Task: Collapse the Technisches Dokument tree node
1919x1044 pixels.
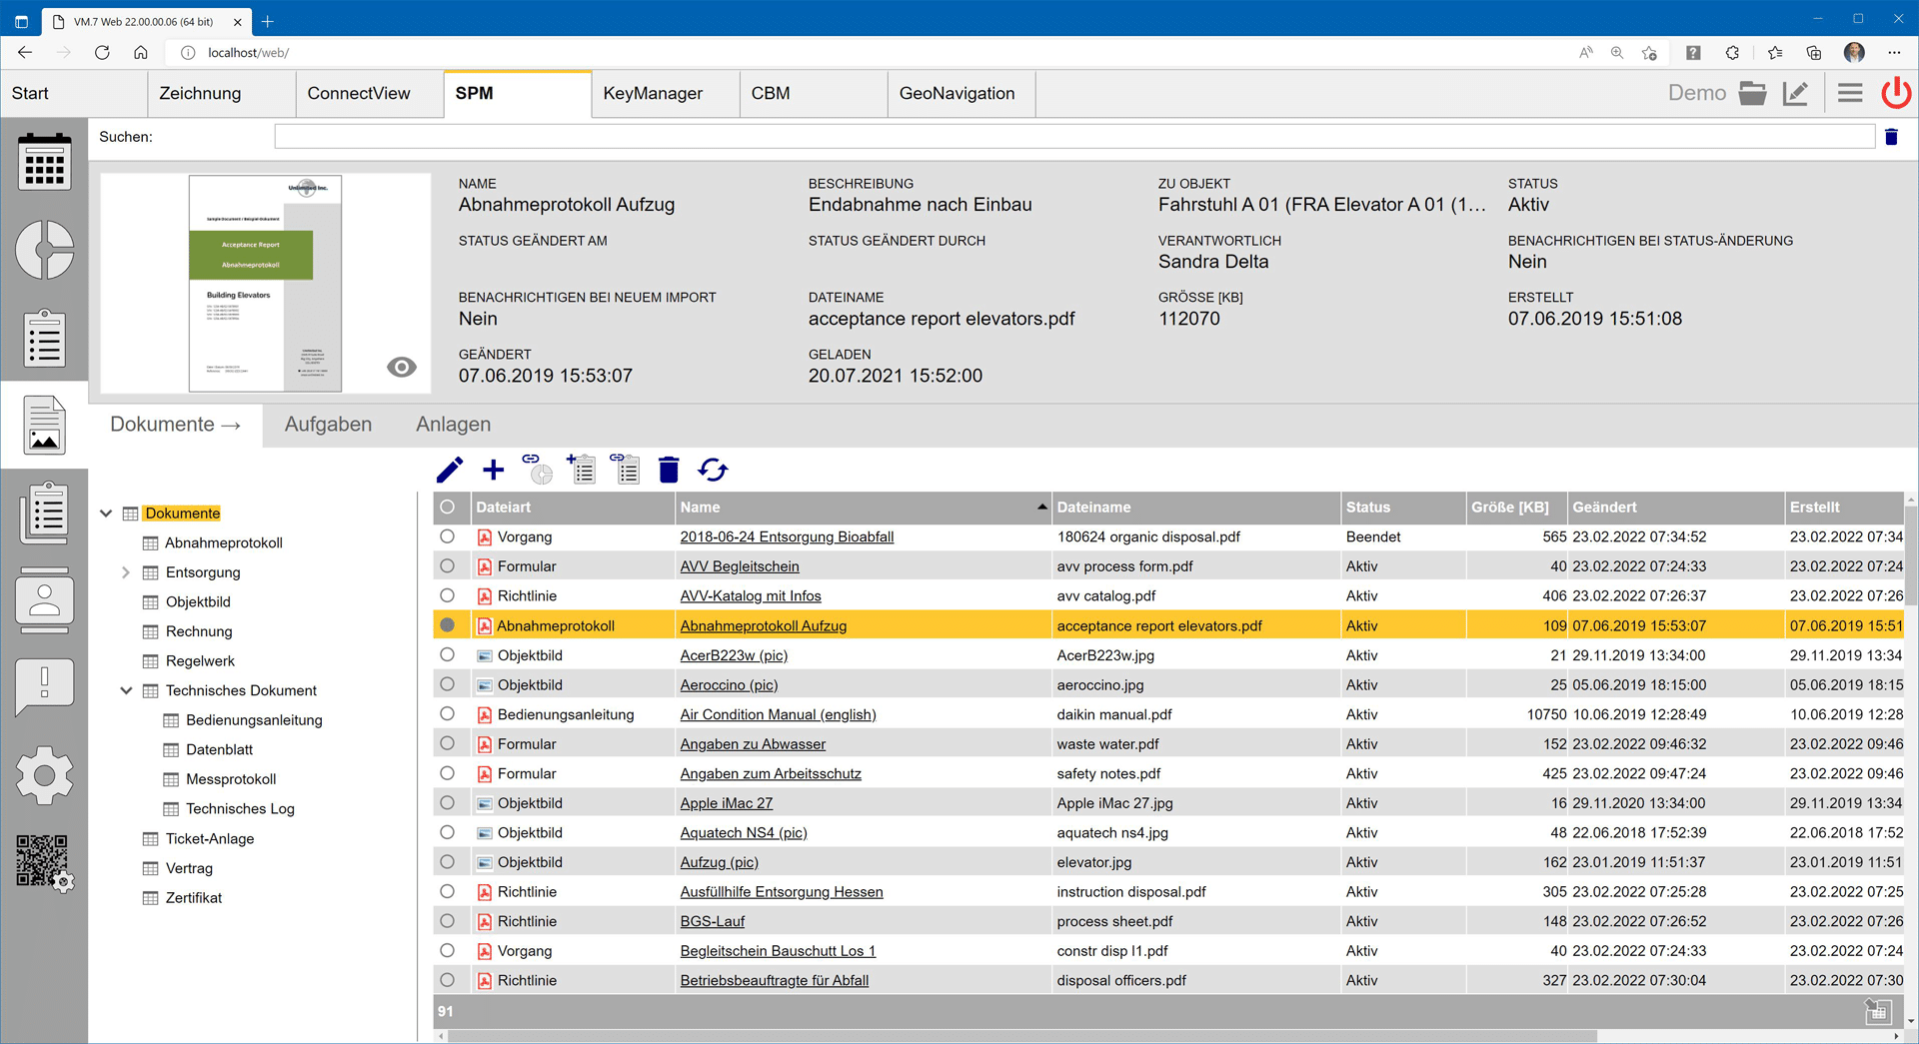Action: click(126, 690)
